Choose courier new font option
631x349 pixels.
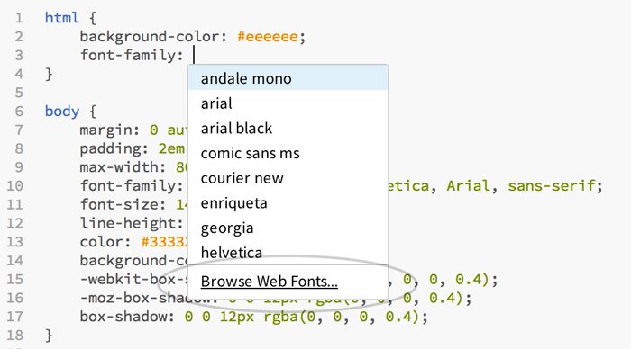[x=288, y=178]
